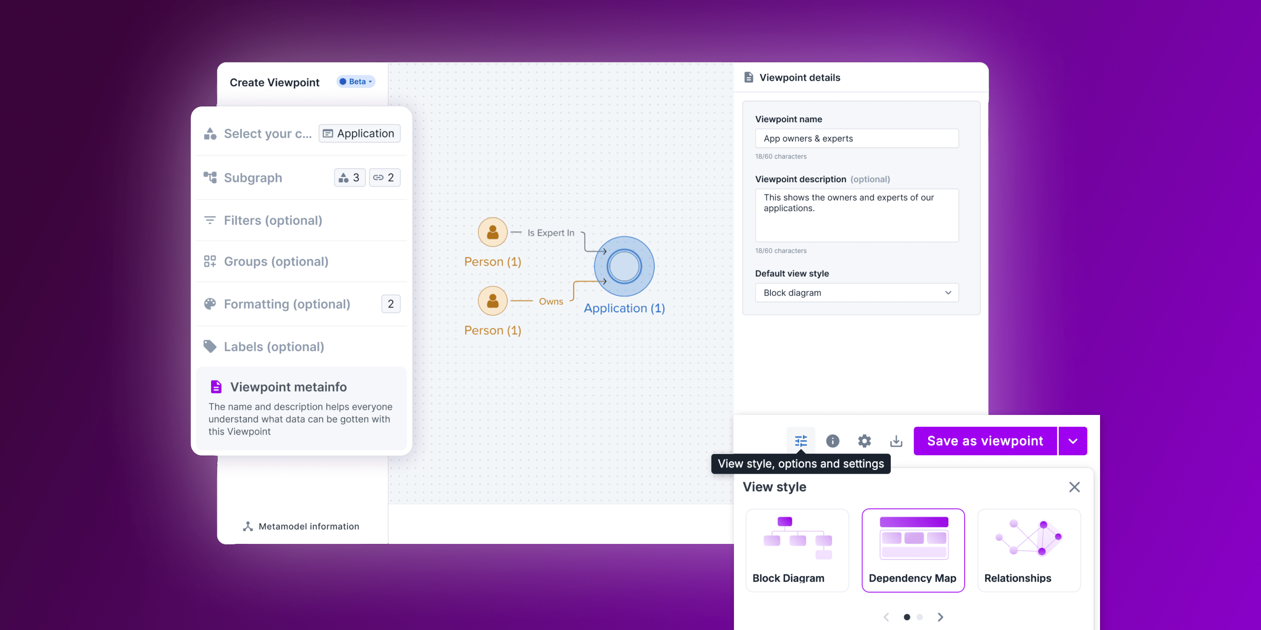Click the Viewpoint name input field

pyautogui.click(x=857, y=138)
